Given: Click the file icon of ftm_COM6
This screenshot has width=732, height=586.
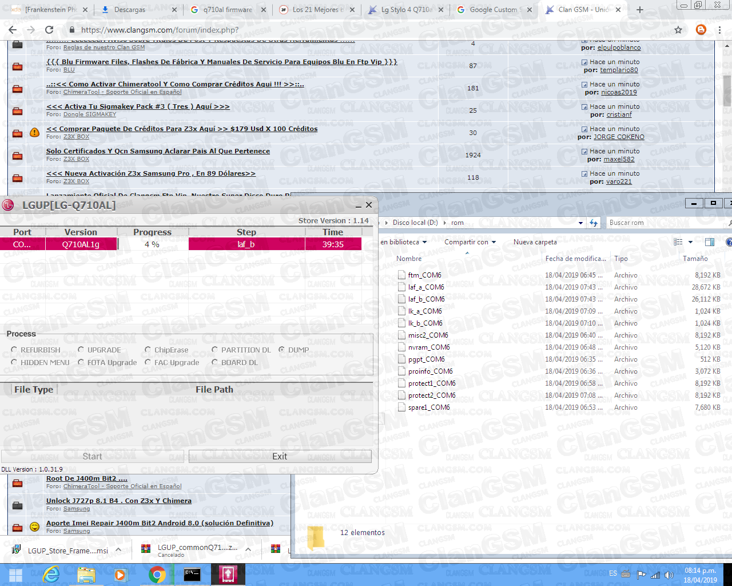Looking at the screenshot, I should pyautogui.click(x=401, y=275).
